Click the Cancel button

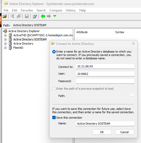125,132
